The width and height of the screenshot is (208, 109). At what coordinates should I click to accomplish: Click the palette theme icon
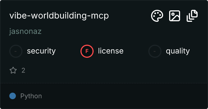tap(157, 16)
